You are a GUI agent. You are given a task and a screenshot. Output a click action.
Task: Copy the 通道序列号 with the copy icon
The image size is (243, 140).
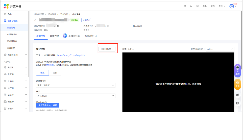pyautogui.click(x=108, y=26)
